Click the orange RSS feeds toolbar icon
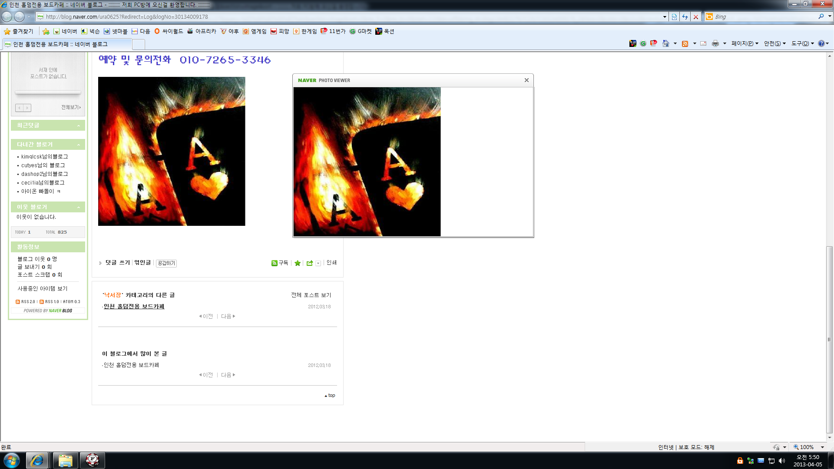The height and width of the screenshot is (469, 834). [685, 43]
